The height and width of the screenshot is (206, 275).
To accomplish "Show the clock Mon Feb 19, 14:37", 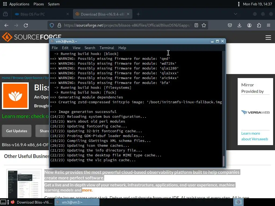I will coord(257,4).
